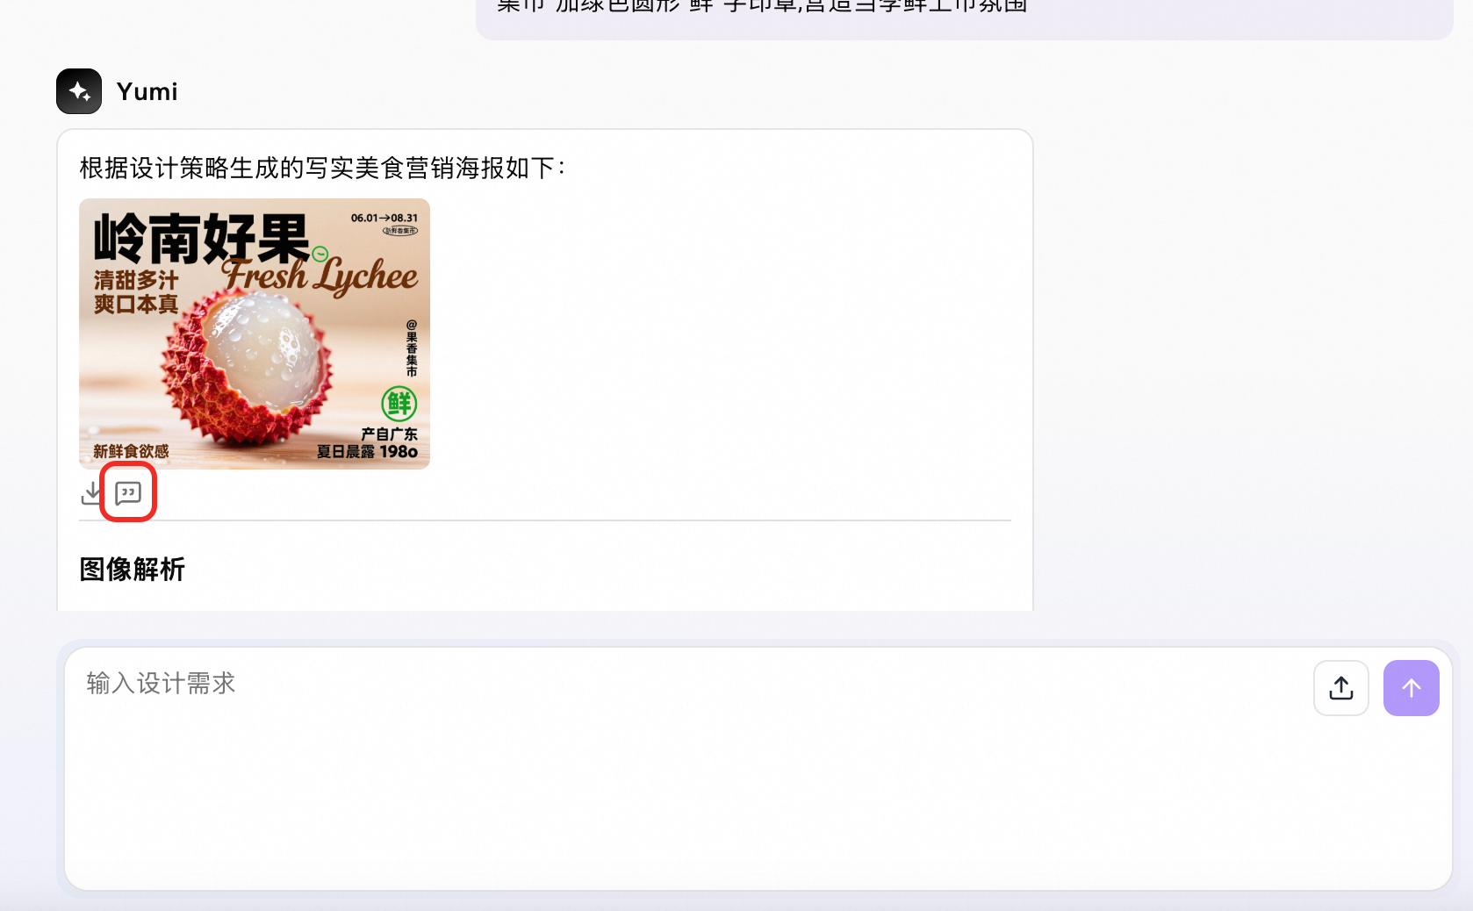This screenshot has height=911, width=1473.
Task: Click the 06.01→08.31 date on the poster
Action: (x=384, y=218)
